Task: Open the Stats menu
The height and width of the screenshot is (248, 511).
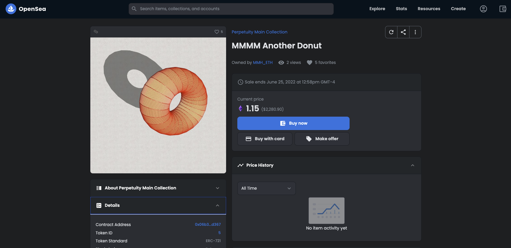Action: [401, 9]
